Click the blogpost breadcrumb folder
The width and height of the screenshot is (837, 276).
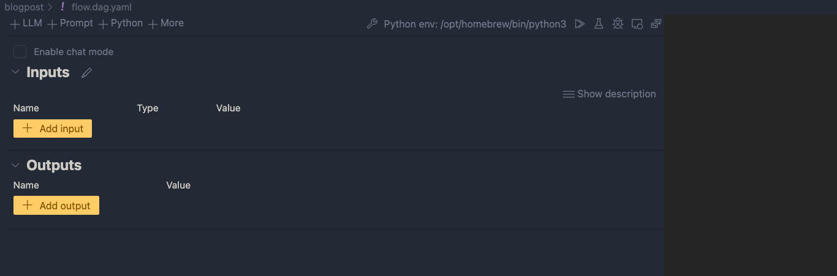[x=25, y=7]
